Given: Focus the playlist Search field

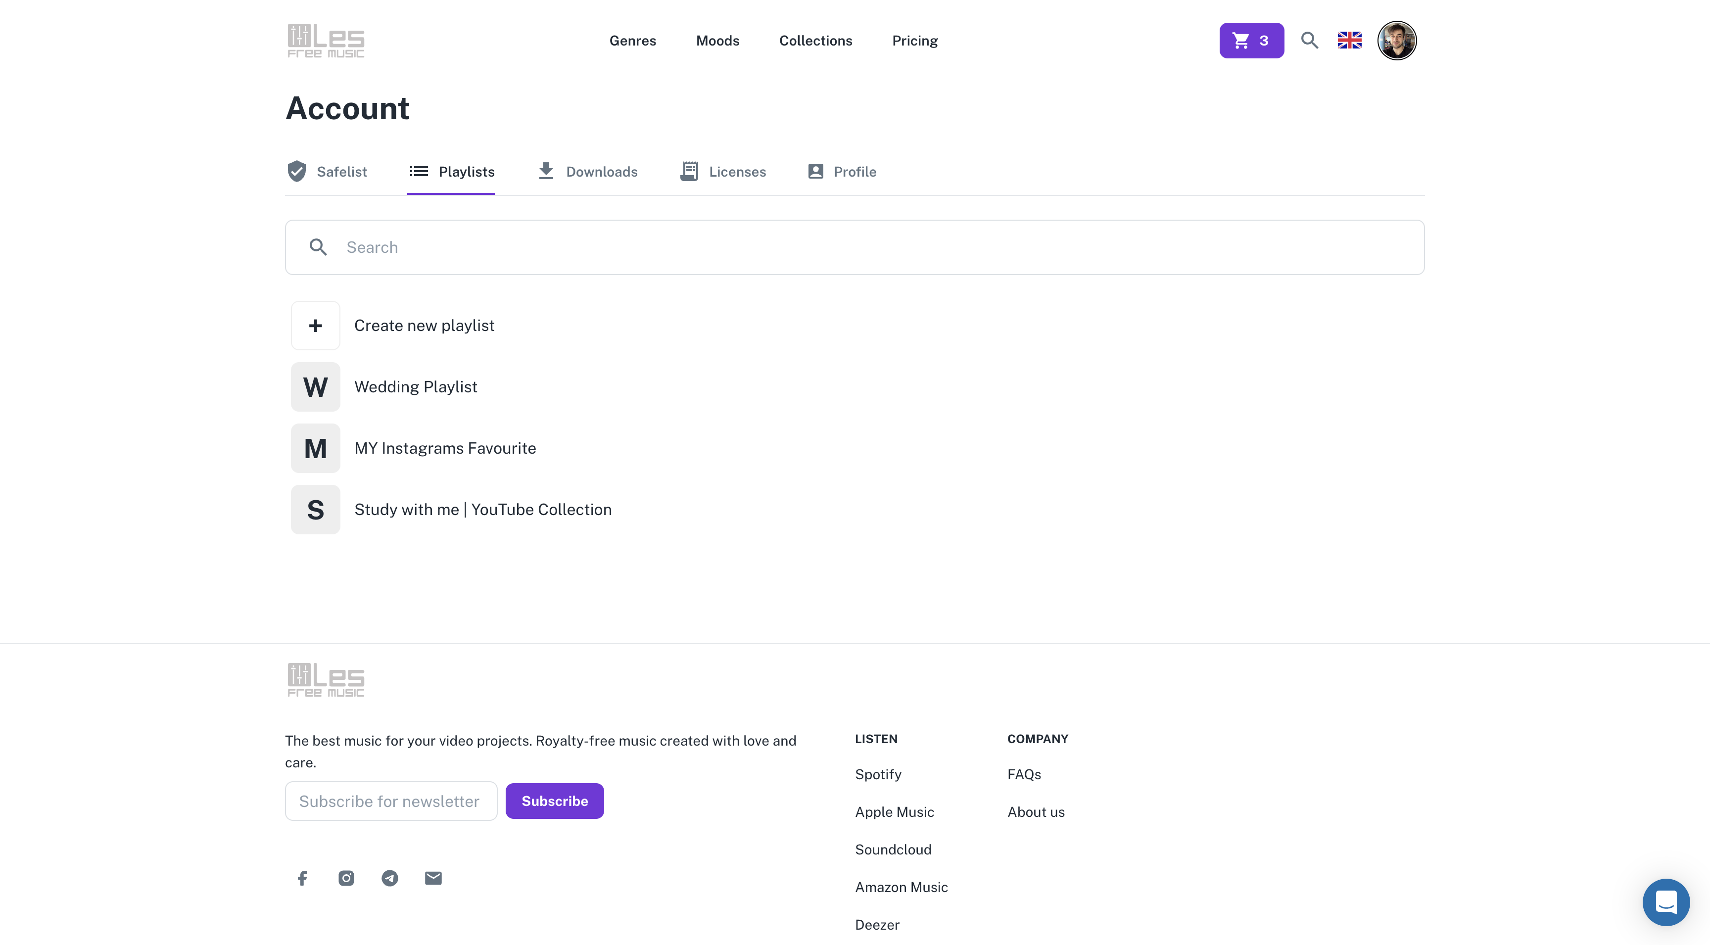Looking at the screenshot, I should 855,247.
